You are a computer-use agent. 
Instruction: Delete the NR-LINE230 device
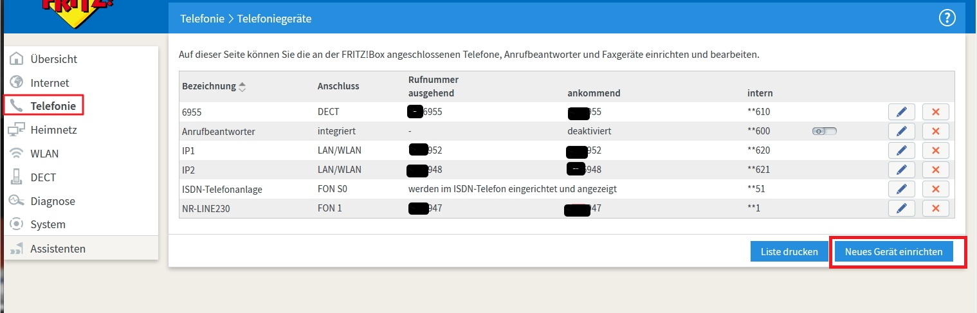[x=935, y=208]
